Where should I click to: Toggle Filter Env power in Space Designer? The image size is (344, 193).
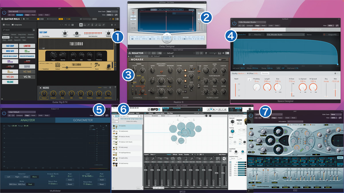(249, 35)
